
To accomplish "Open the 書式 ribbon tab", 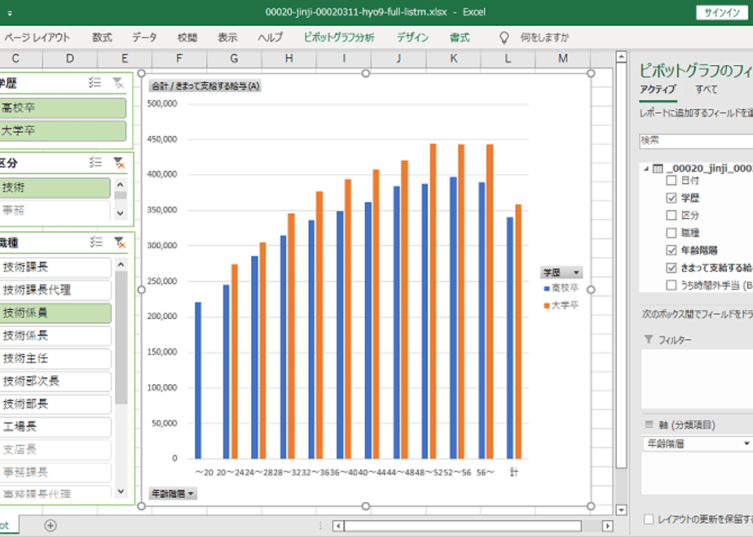I will (x=460, y=37).
